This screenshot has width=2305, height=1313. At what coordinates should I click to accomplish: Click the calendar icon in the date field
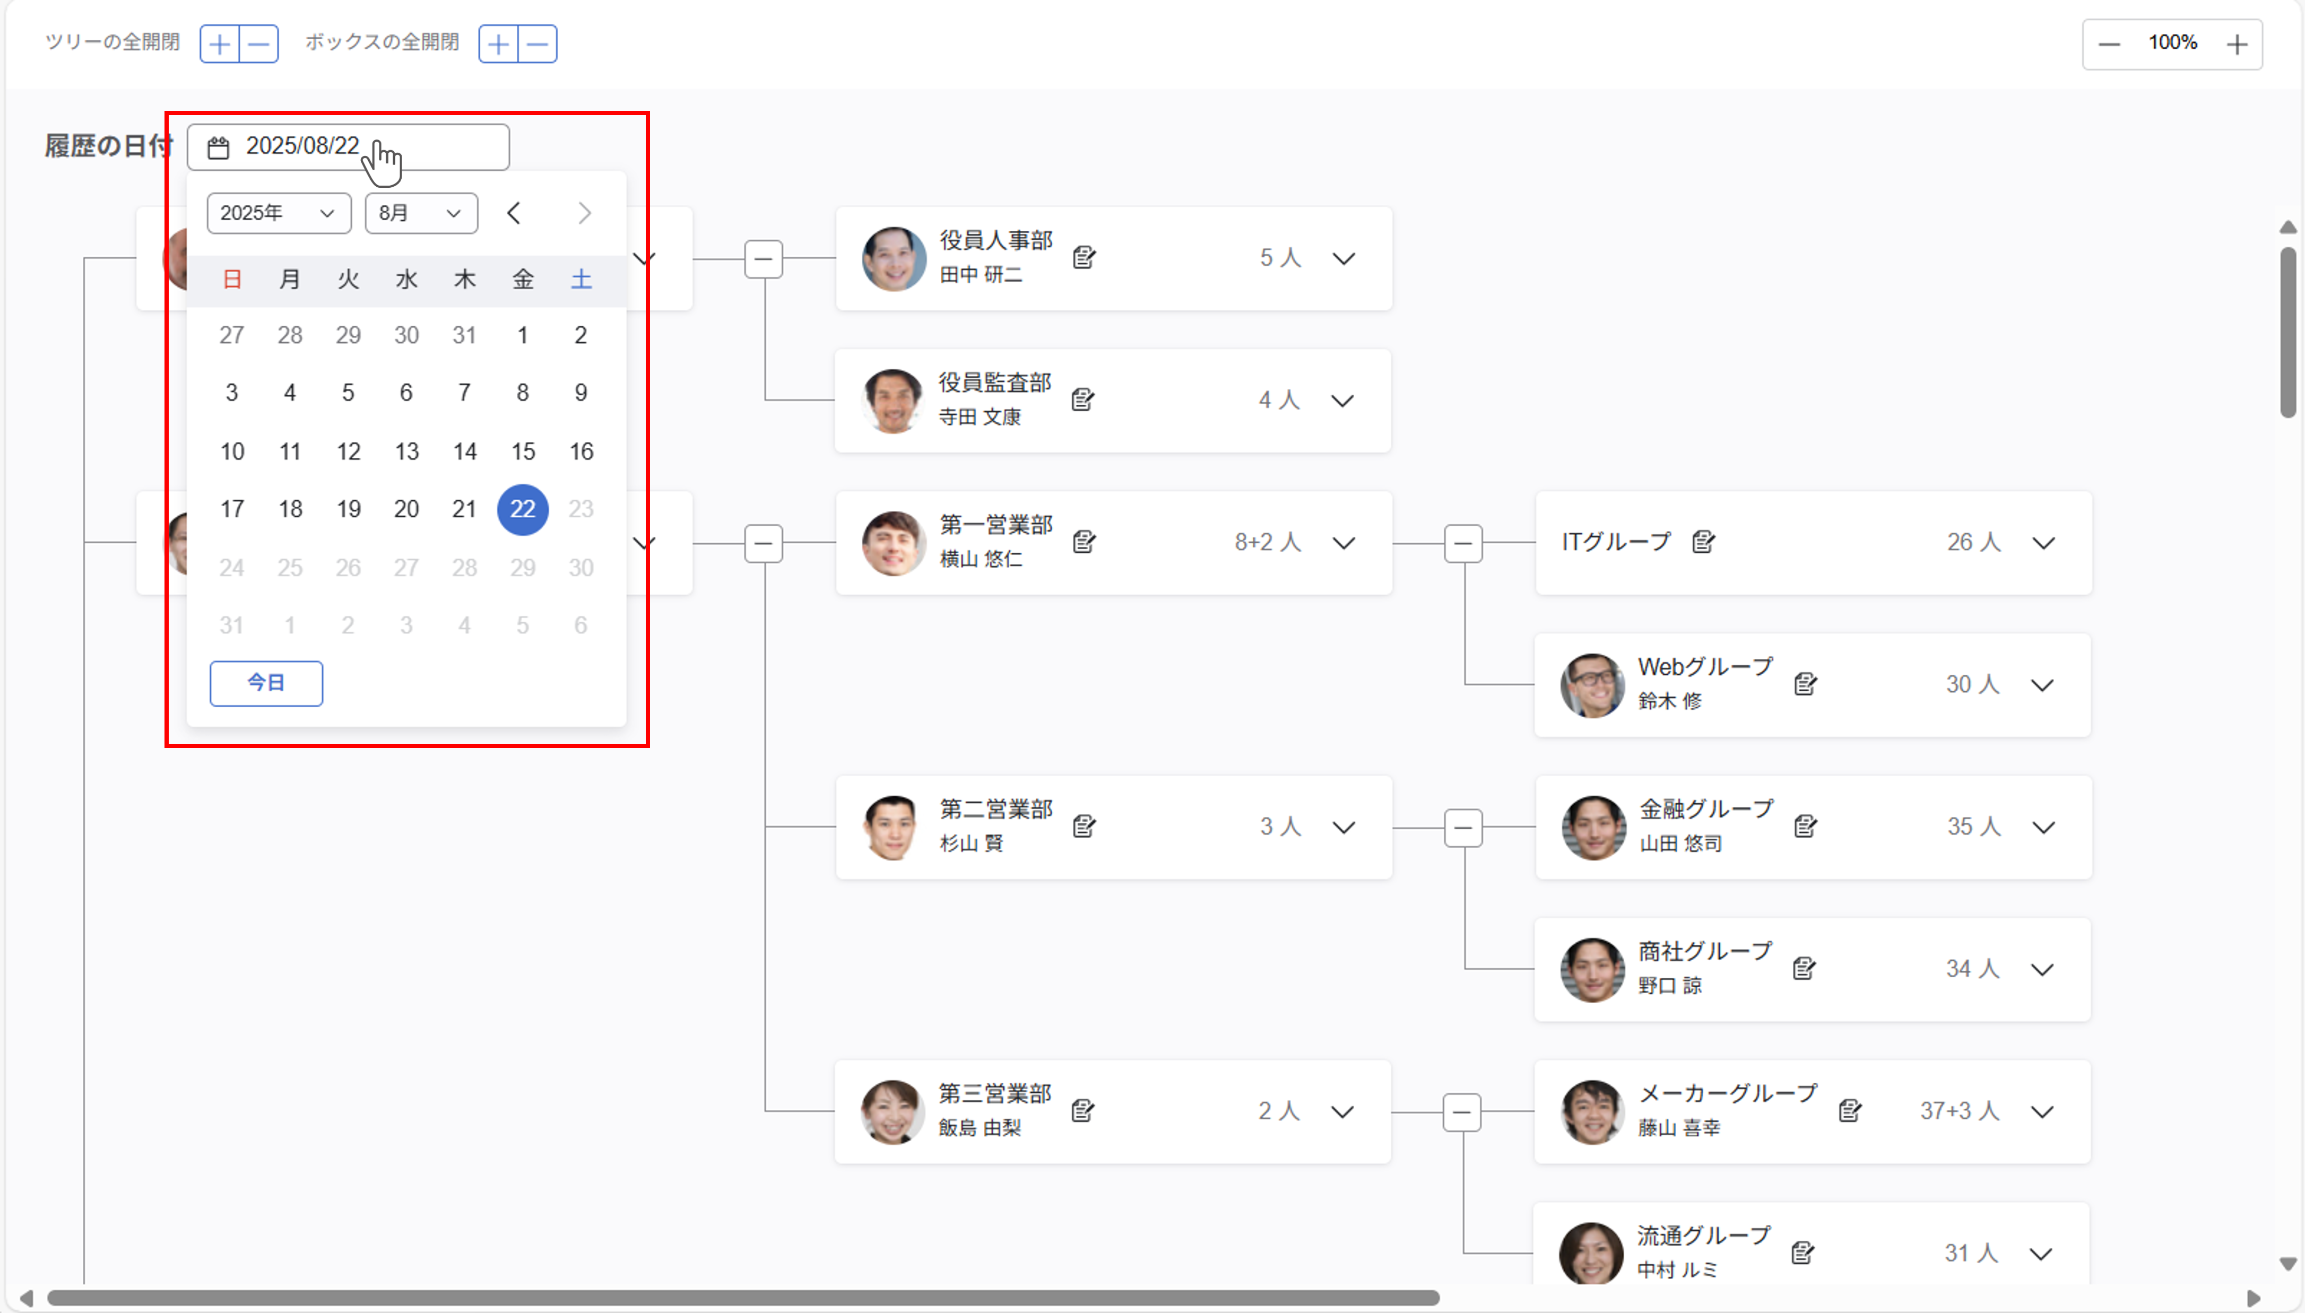[x=218, y=147]
